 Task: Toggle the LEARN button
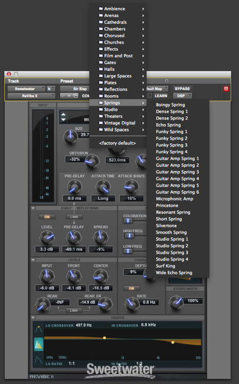[x=161, y=96]
